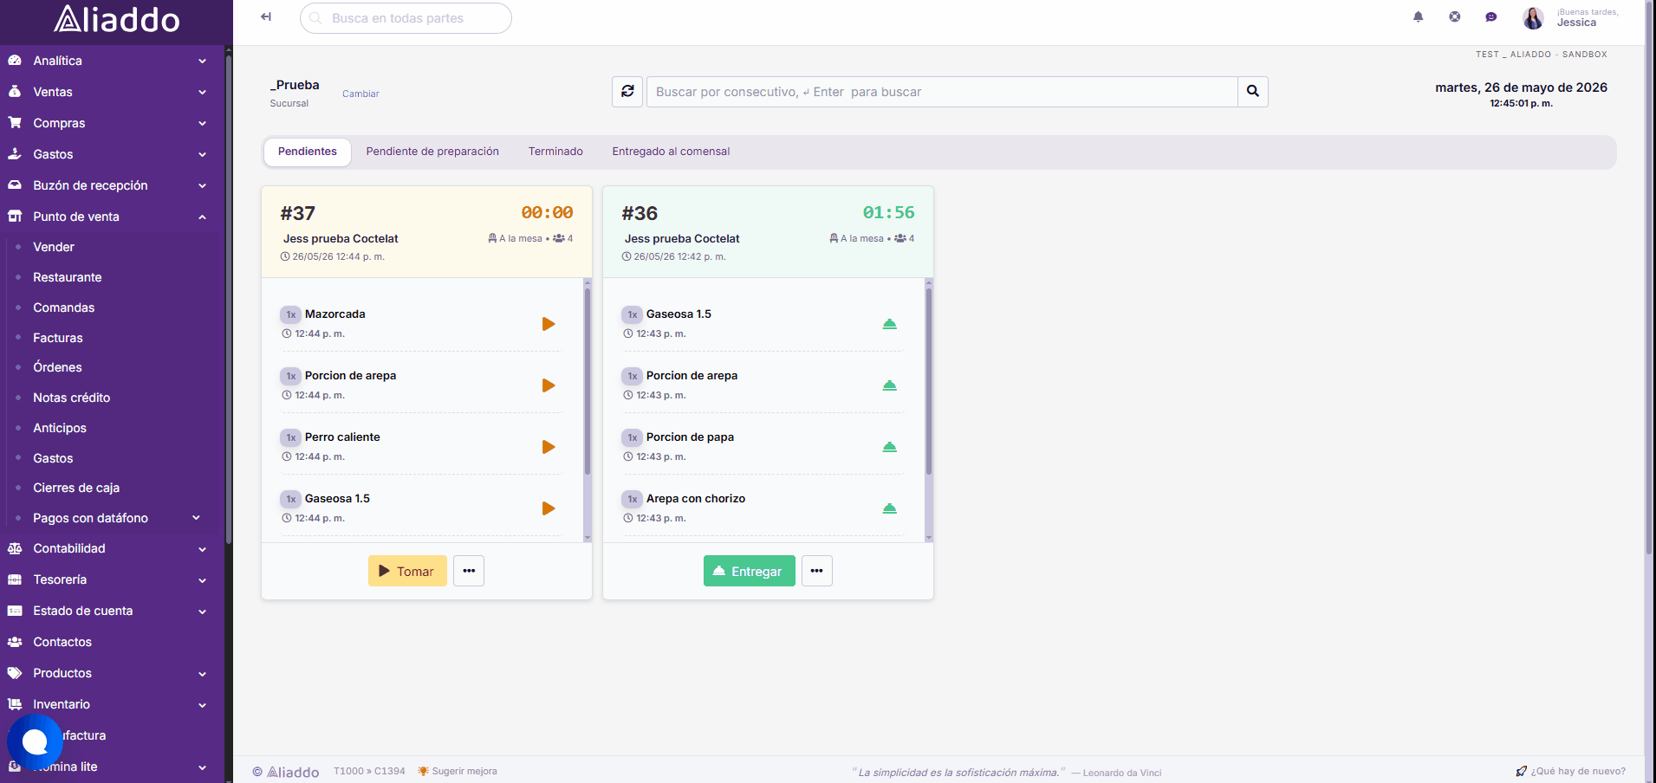This screenshot has height=783, width=1656.
Task: Click the Analítica sidebar icon
Action: 15,61
